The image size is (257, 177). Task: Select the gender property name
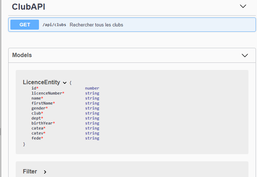[38, 108]
